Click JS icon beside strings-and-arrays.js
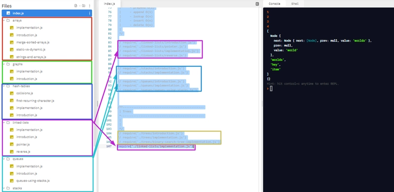The width and height of the screenshot is (394, 192). [11, 57]
